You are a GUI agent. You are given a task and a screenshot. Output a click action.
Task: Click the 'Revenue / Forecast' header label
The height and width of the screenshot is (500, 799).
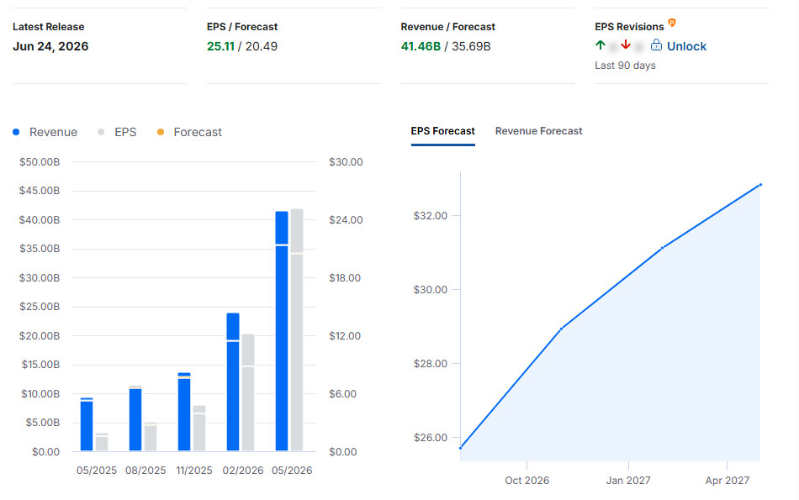(x=448, y=27)
